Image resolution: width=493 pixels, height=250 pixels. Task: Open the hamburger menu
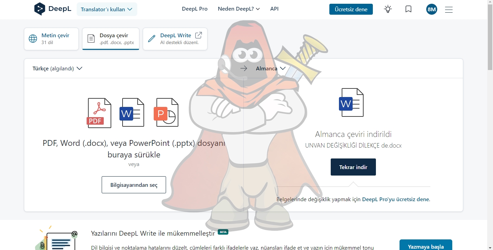pyautogui.click(x=449, y=10)
